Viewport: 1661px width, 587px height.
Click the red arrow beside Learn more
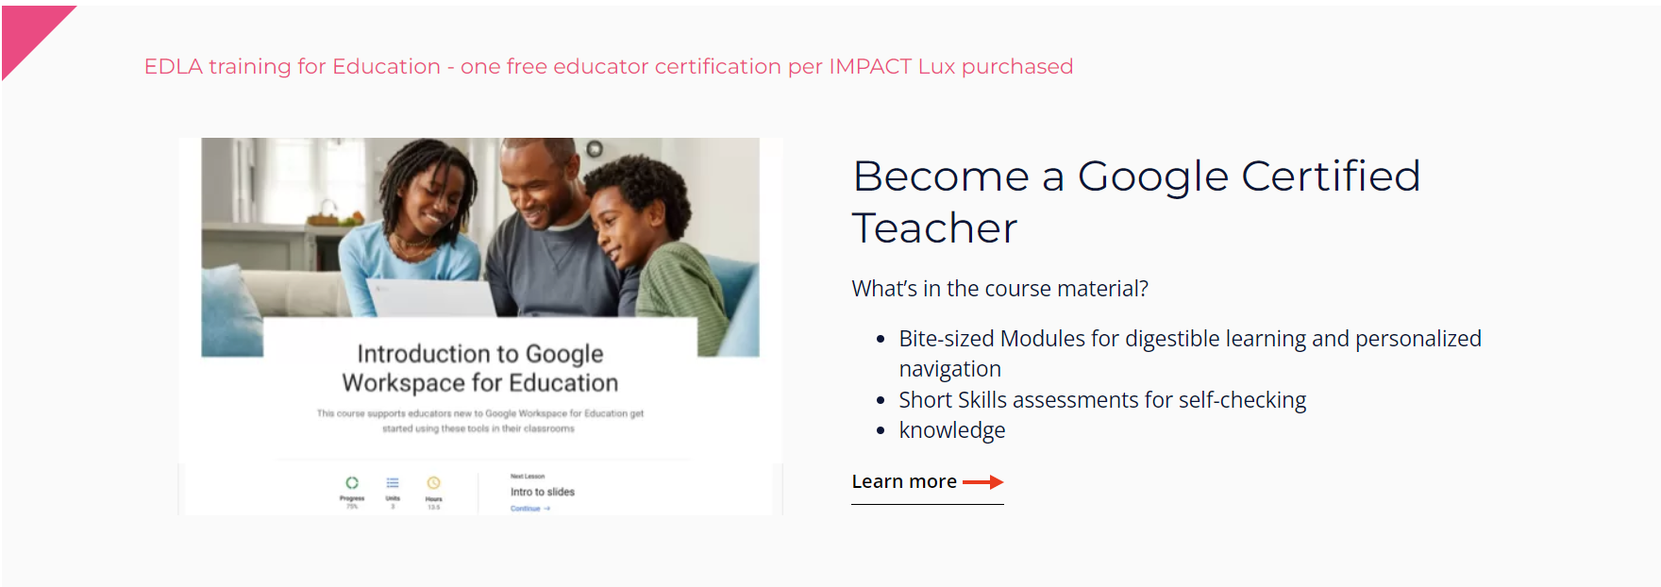click(x=982, y=481)
